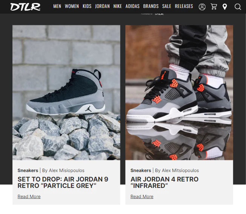Go to the NIKE section
Viewport: 246px width, 214px height.
pyautogui.click(x=117, y=6)
